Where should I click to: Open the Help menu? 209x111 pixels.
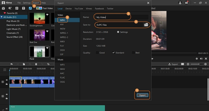coord(44,3)
